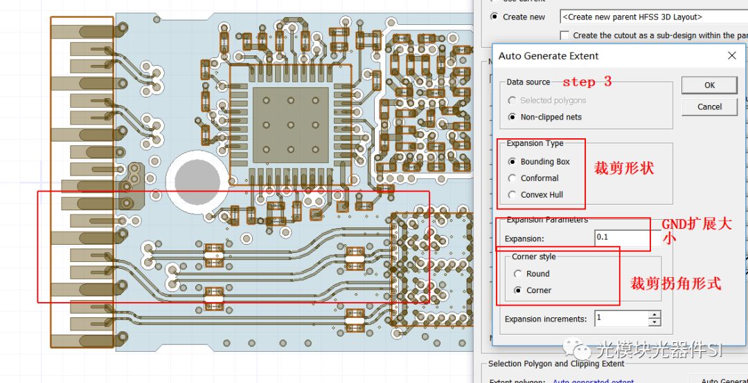
Task: Select Corner corner style
Action: [x=533, y=290]
